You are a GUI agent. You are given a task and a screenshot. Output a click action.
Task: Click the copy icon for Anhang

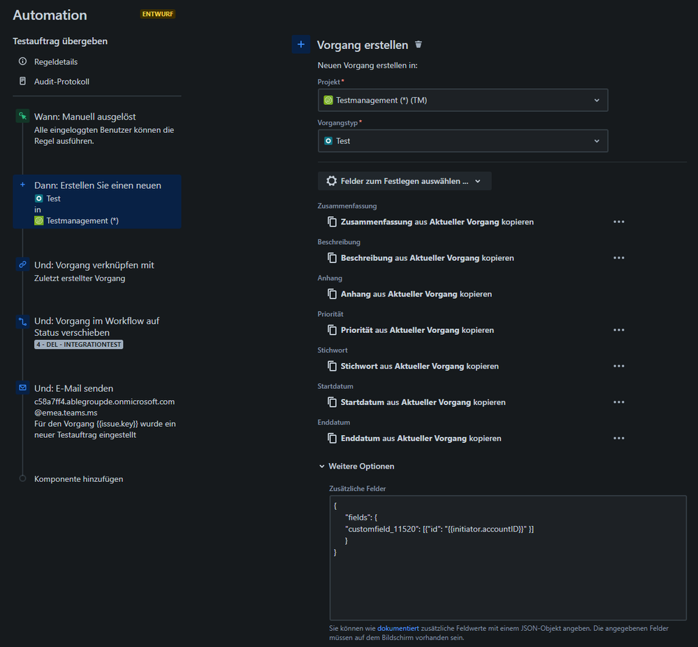333,294
